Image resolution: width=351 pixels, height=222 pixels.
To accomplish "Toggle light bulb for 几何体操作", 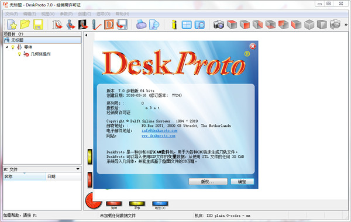I will 19,54.
